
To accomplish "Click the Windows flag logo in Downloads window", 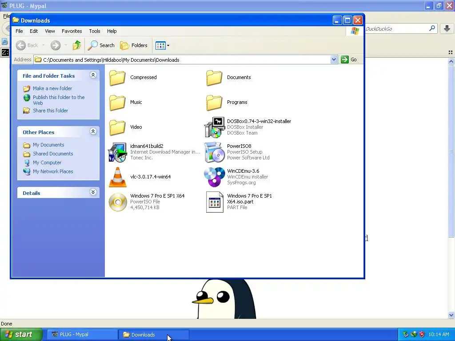I will point(355,31).
